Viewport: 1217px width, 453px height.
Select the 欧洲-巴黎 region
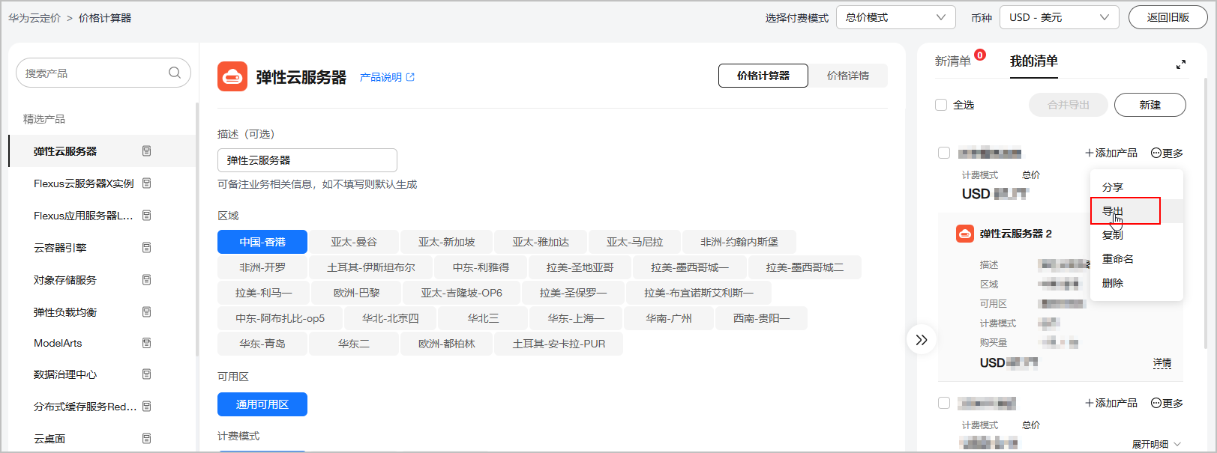coord(357,293)
